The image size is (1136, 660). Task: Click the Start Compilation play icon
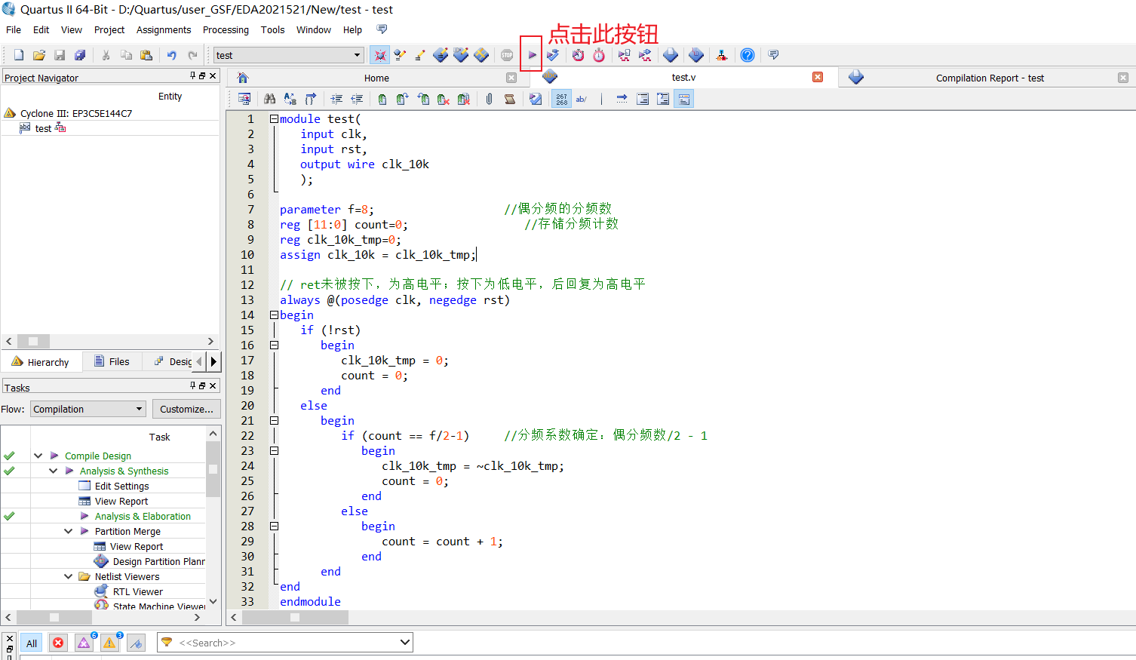(x=532, y=55)
